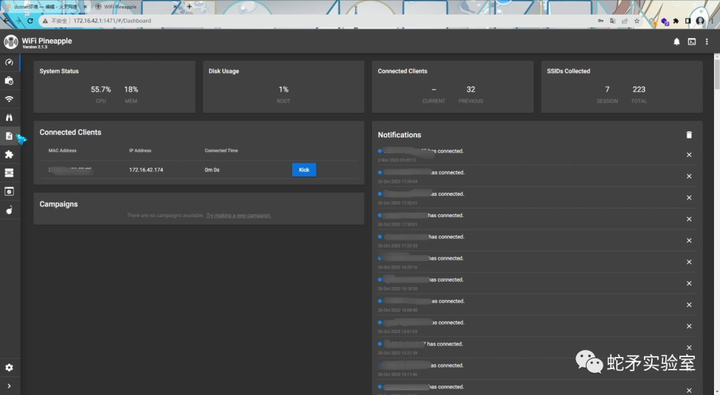Open a new browser tab
Image resolution: width=720 pixels, height=395 pixels.
[189, 7]
